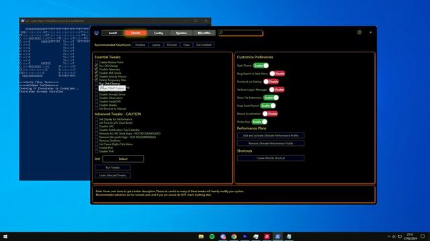Open File Explorer from the taskbar
Image resolution: width=430 pixels, height=241 pixels.
[201, 236]
